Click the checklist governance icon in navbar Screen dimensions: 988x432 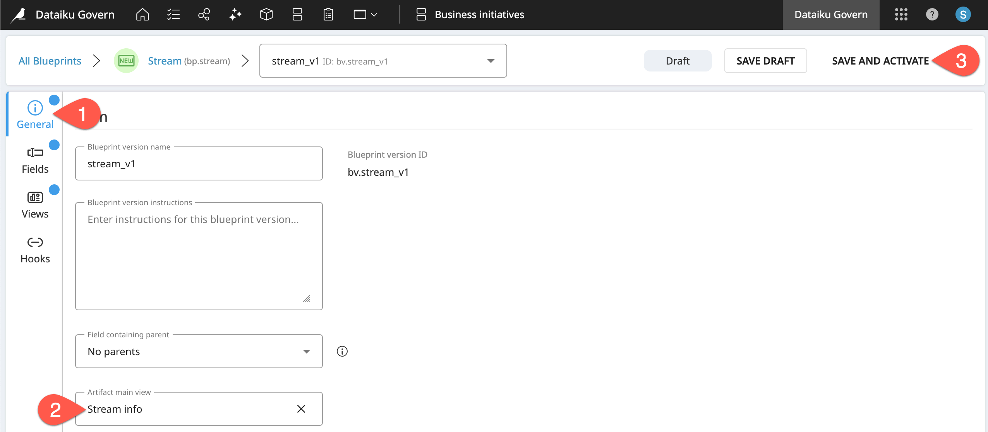173,15
